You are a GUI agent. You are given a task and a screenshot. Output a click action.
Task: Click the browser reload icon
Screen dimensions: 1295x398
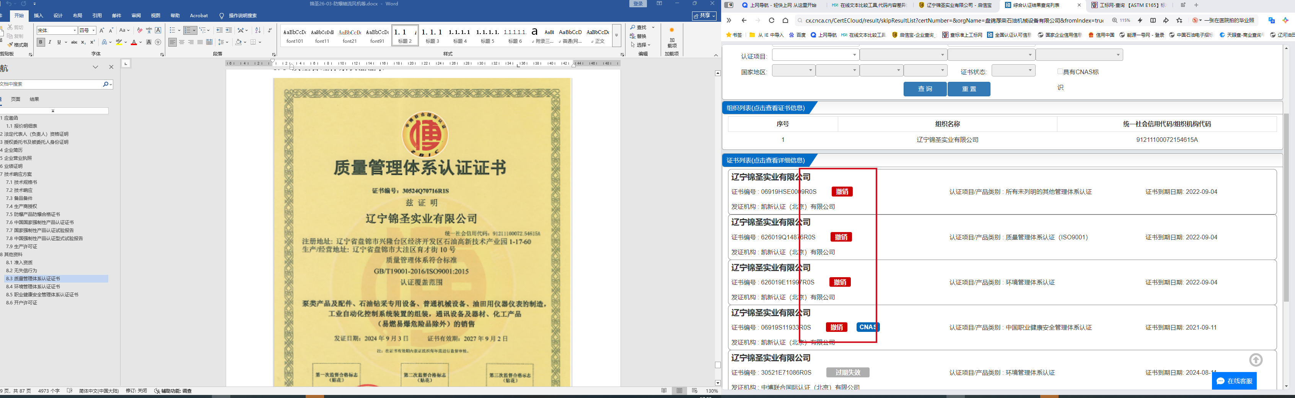pos(772,21)
